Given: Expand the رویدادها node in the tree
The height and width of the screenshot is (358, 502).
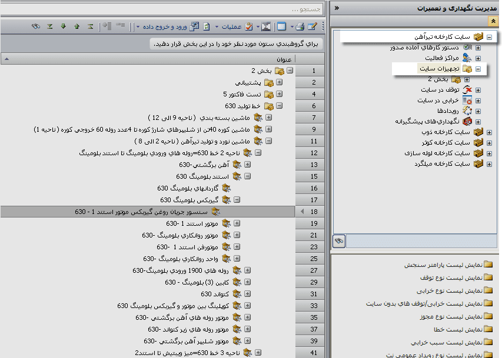Looking at the screenshot, I should [x=478, y=111].
